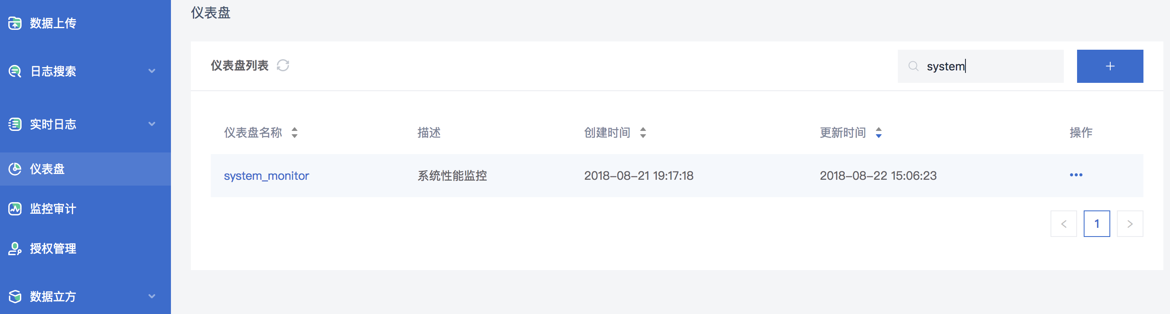Click the 监控审计 monitor icon
Screen dimensions: 1170x314
pyautogui.click(x=15, y=209)
